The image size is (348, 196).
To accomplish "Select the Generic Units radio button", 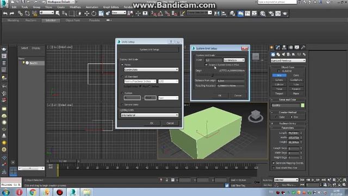I will (122, 105).
